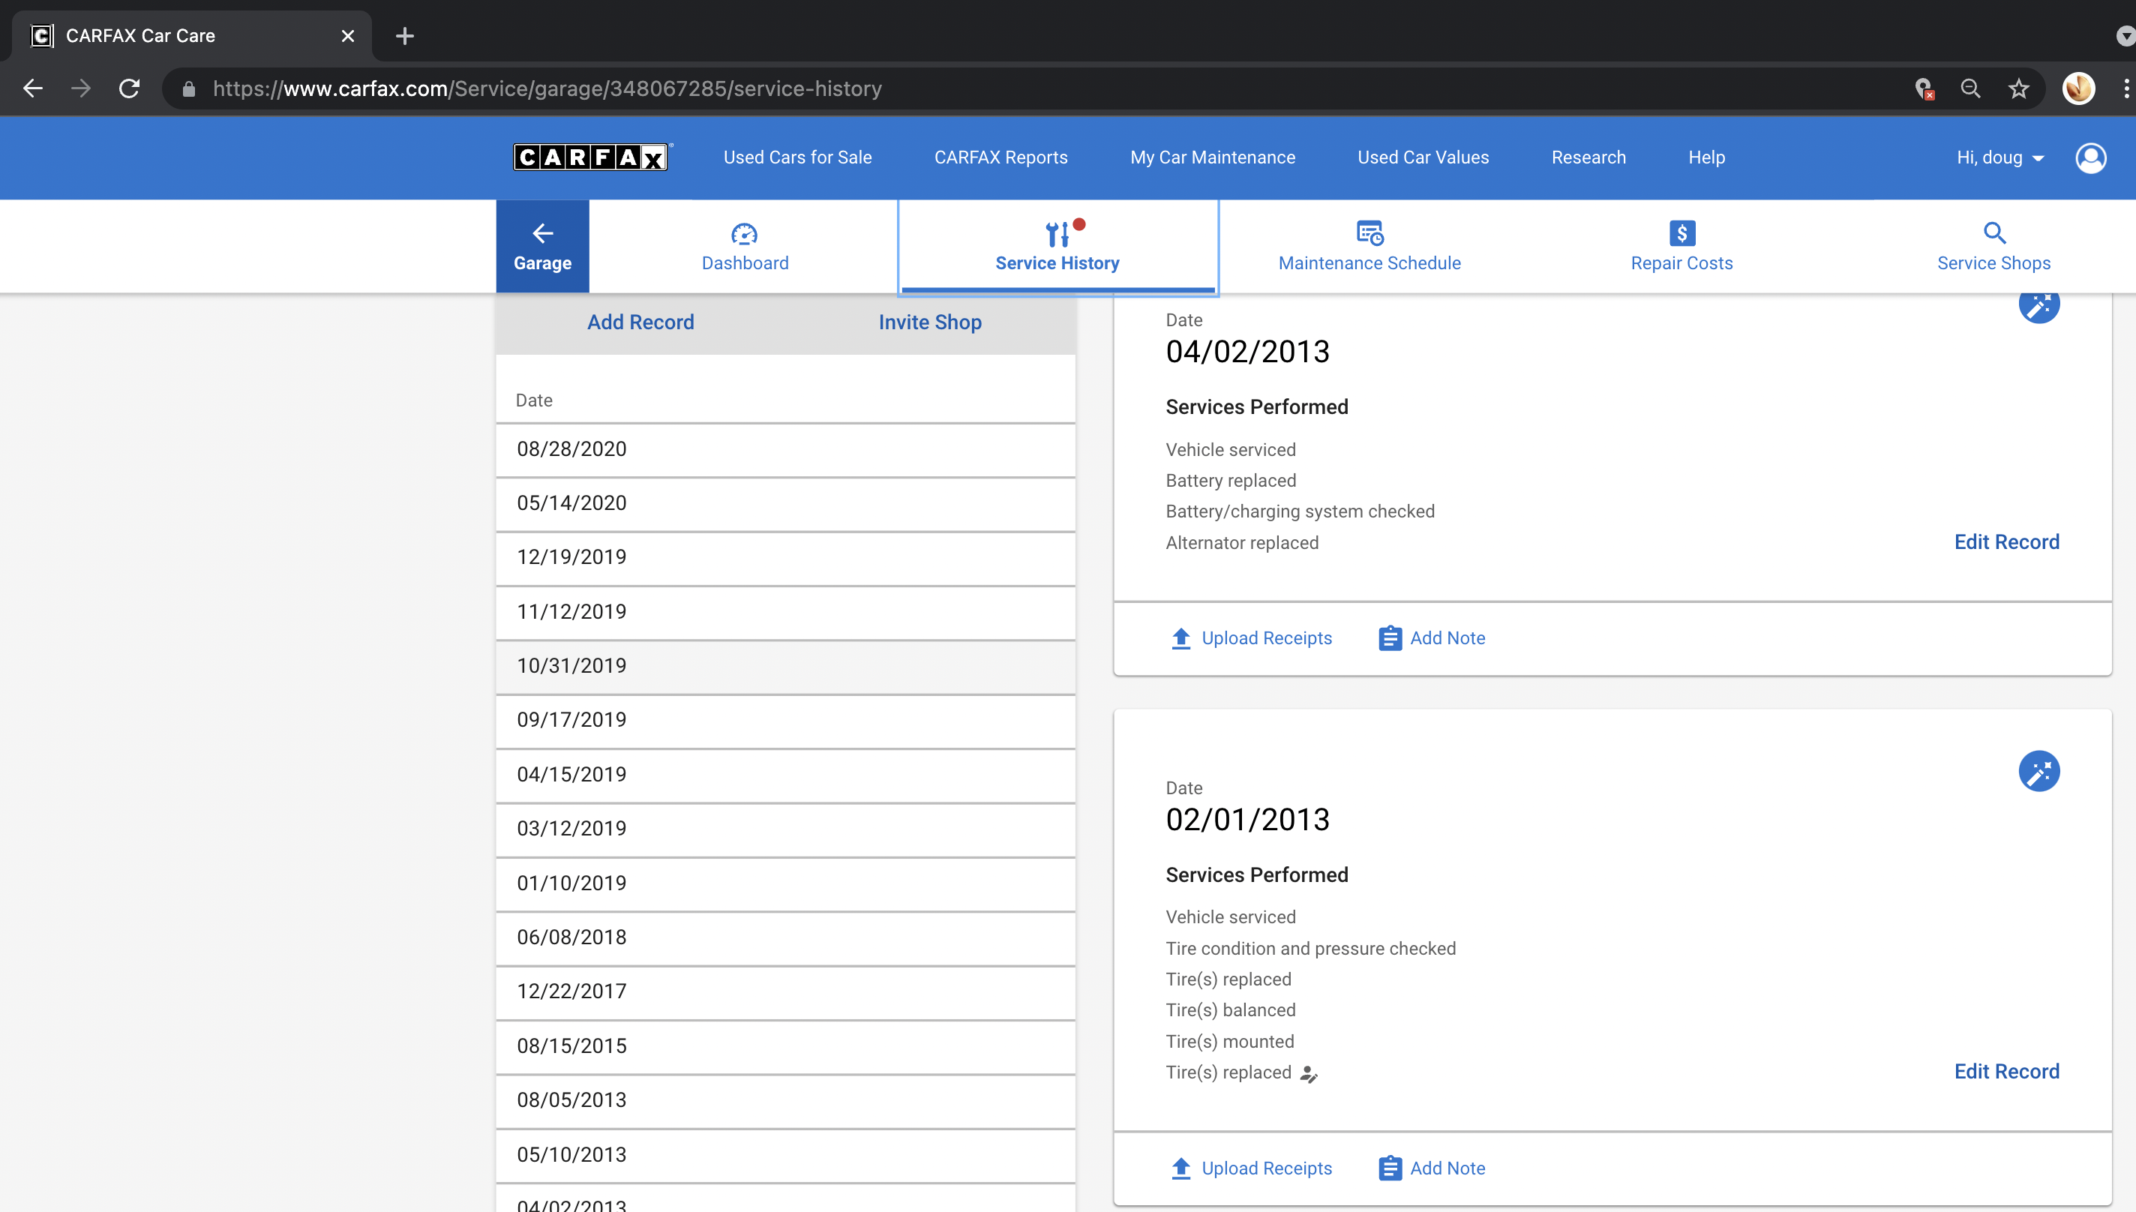The width and height of the screenshot is (2136, 1212).
Task: Open the user account profile icon
Action: [x=2090, y=157]
